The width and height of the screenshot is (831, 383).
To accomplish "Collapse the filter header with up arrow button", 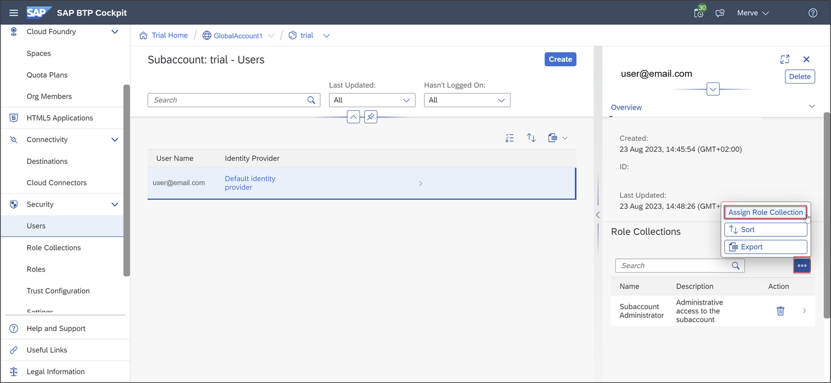I will coord(353,117).
